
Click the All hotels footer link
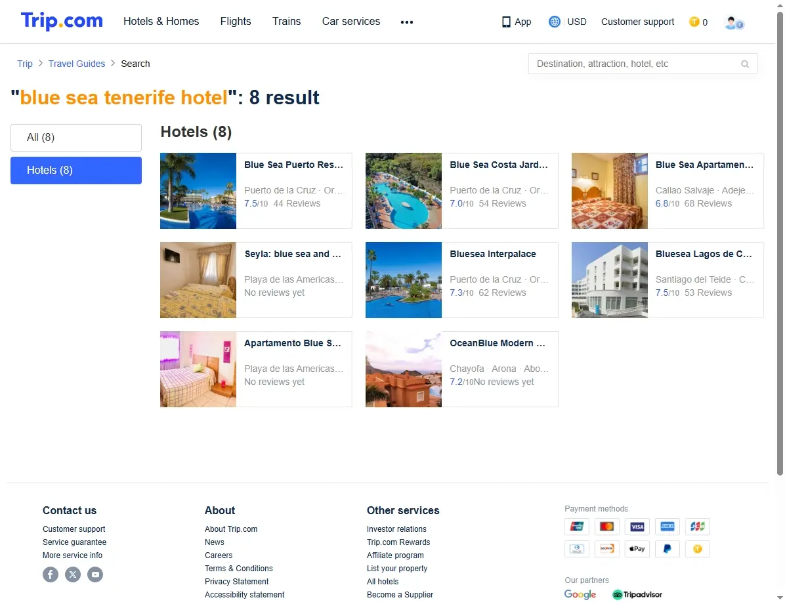click(383, 582)
